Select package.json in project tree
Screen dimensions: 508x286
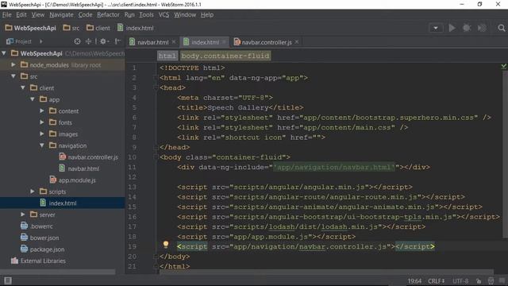click(47, 249)
